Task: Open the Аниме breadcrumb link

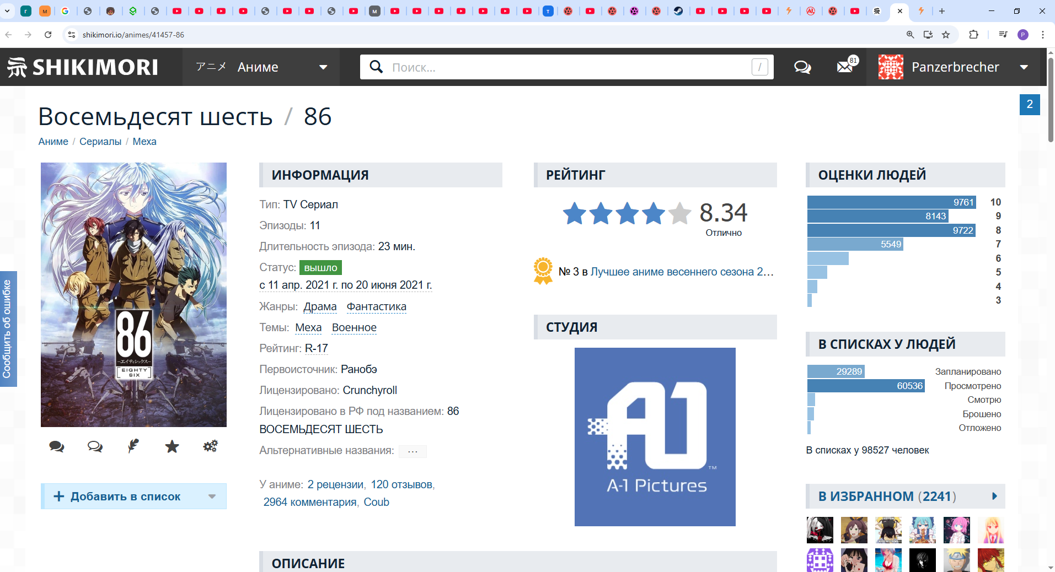Action: point(53,142)
